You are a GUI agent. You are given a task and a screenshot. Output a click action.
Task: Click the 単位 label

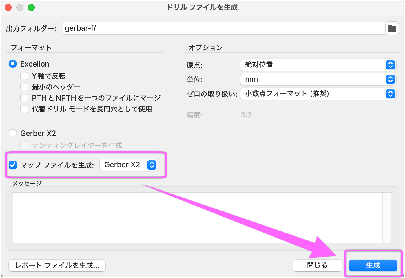point(195,80)
